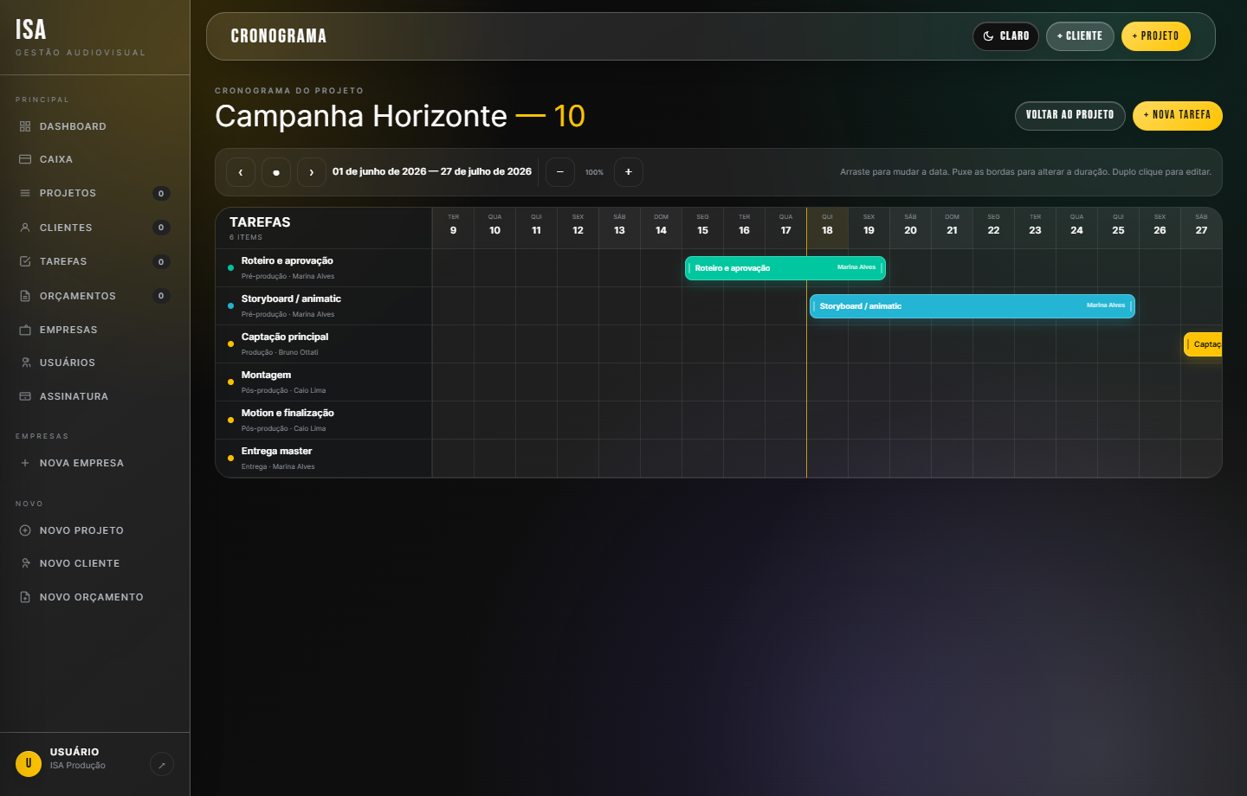
Task: Click the + Cliente header button
Action: coord(1080,36)
